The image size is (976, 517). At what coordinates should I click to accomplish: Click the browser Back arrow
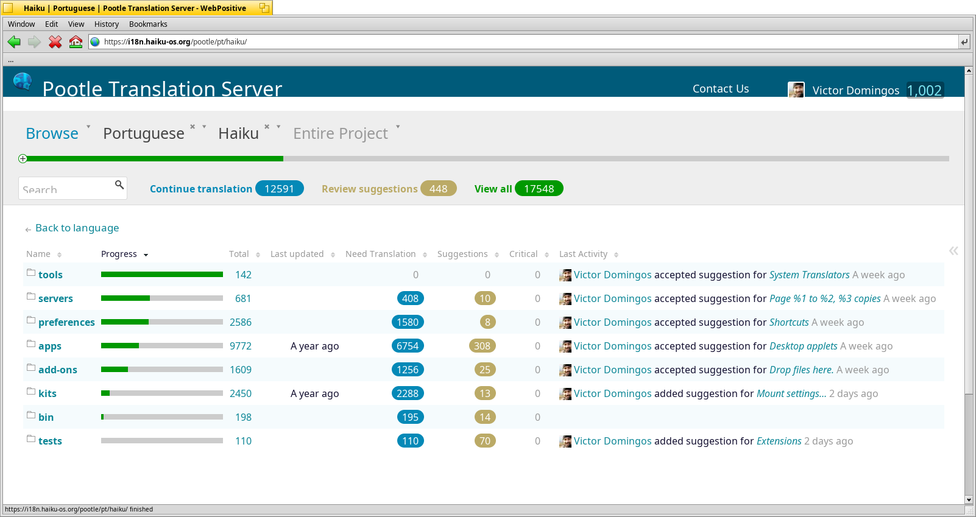(x=14, y=42)
